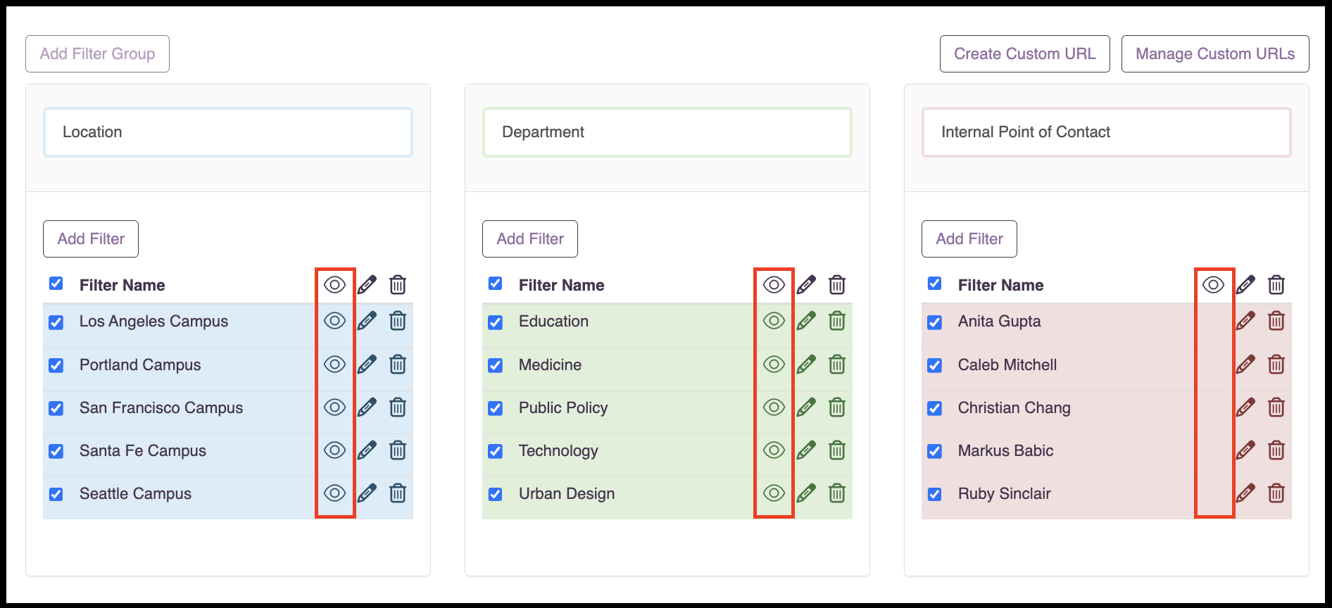Image resolution: width=1332 pixels, height=608 pixels.
Task: Select the Public Policy row text
Action: pos(563,407)
